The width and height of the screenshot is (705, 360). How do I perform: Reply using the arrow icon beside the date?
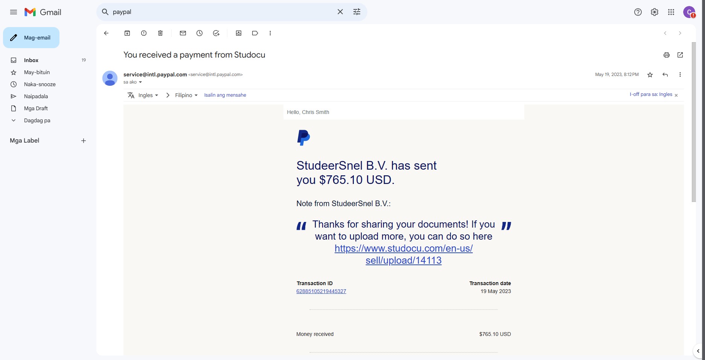665,74
